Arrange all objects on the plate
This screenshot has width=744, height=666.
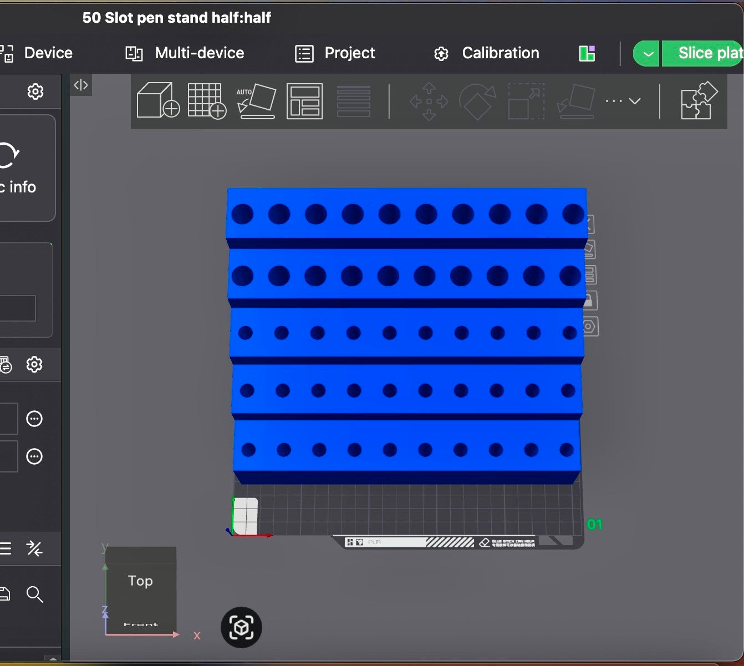pos(304,101)
